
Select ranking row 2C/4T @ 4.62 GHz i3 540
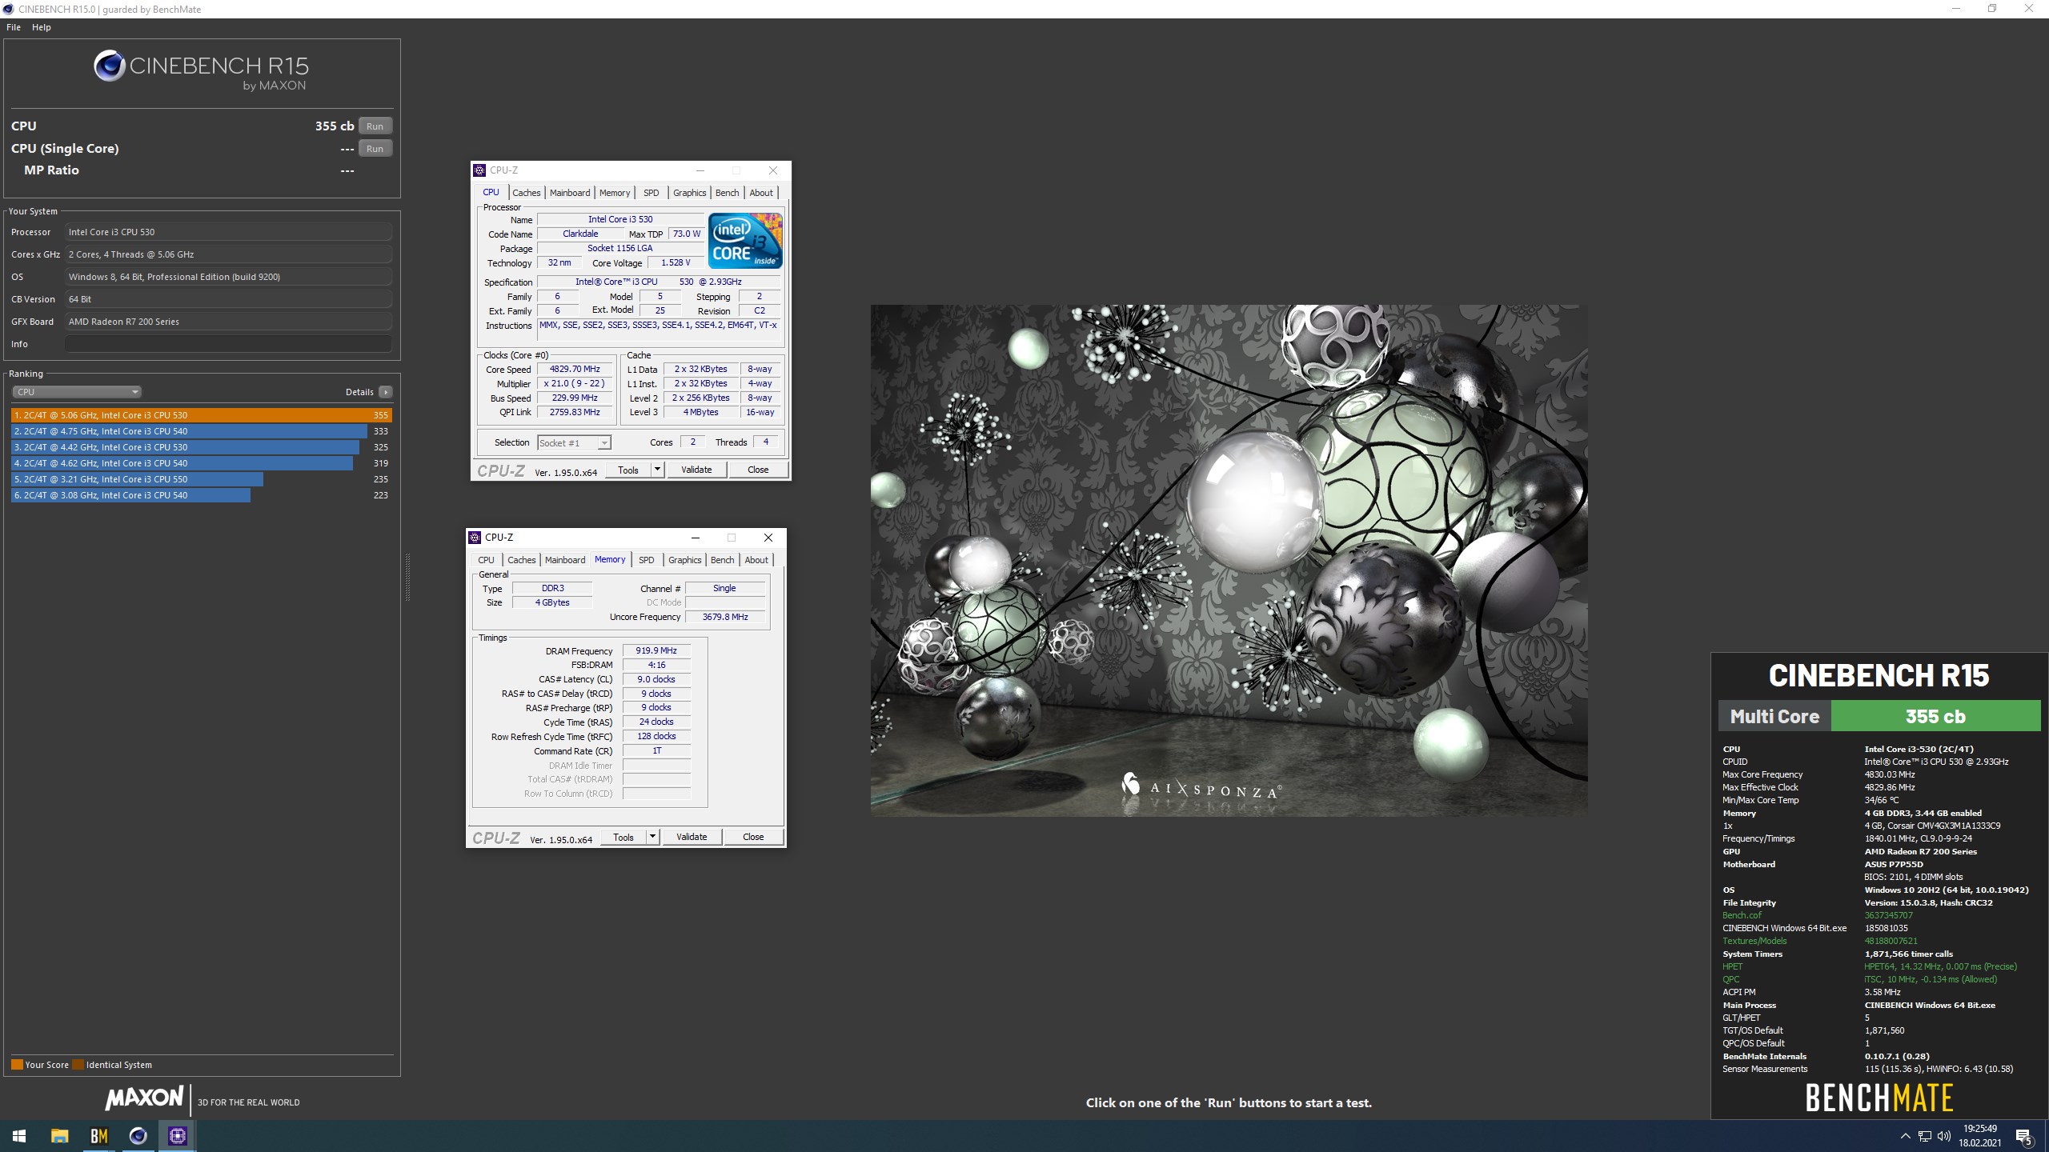(x=202, y=463)
